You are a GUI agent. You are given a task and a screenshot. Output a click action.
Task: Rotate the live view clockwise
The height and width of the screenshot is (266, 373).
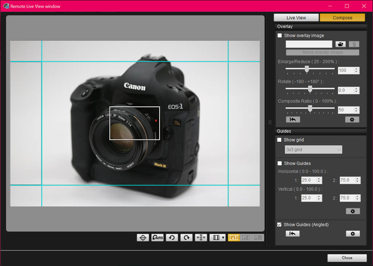tap(186, 238)
